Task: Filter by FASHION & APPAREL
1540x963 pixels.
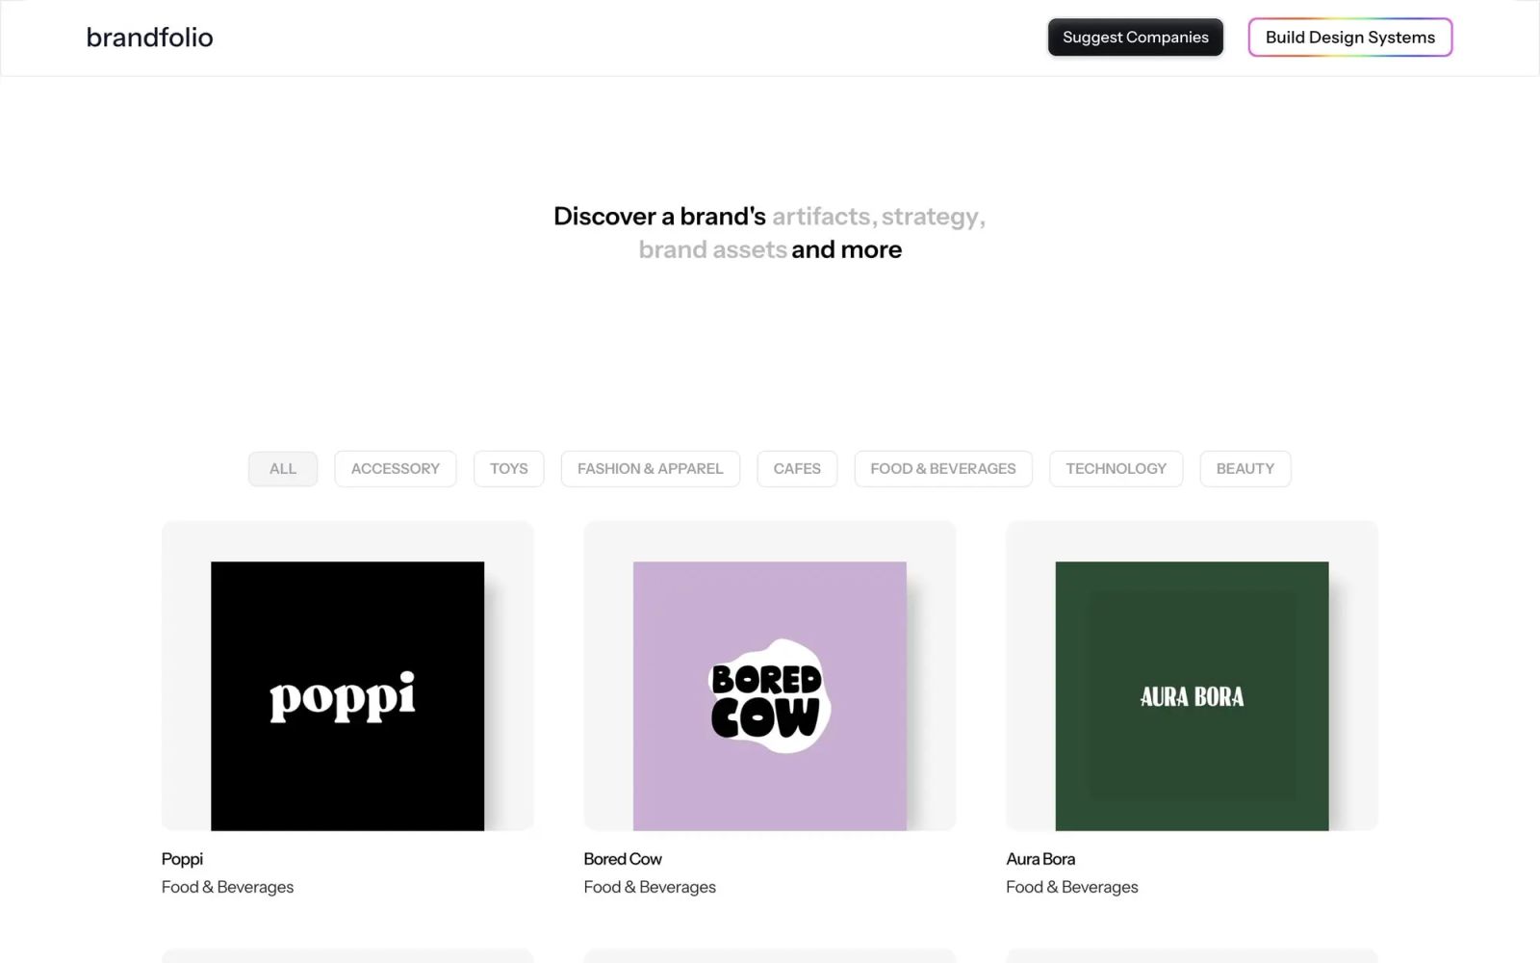Action: tap(651, 469)
